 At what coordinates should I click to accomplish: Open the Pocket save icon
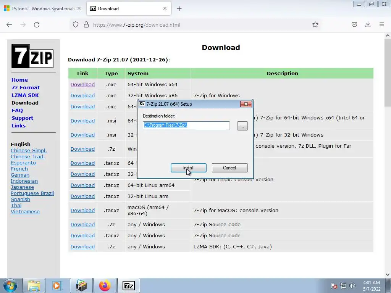[x=354, y=24]
